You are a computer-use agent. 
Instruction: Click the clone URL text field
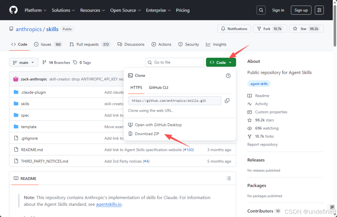[x=175, y=101]
